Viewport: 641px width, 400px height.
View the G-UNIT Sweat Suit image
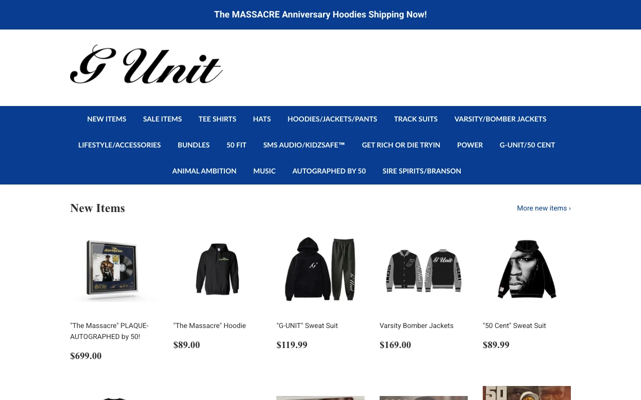320,269
